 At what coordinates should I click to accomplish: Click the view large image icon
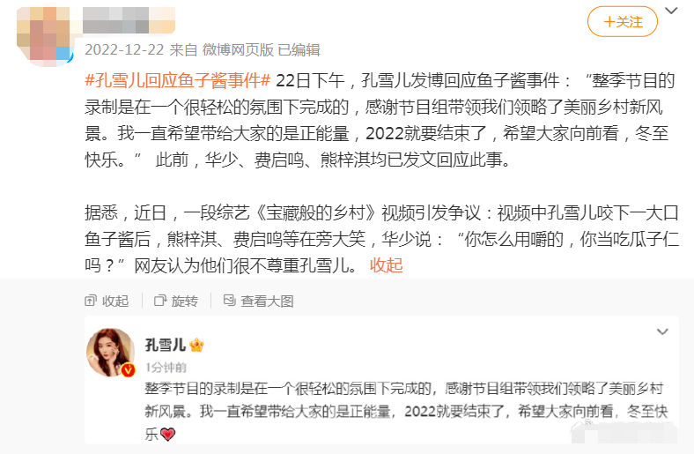[229, 301]
